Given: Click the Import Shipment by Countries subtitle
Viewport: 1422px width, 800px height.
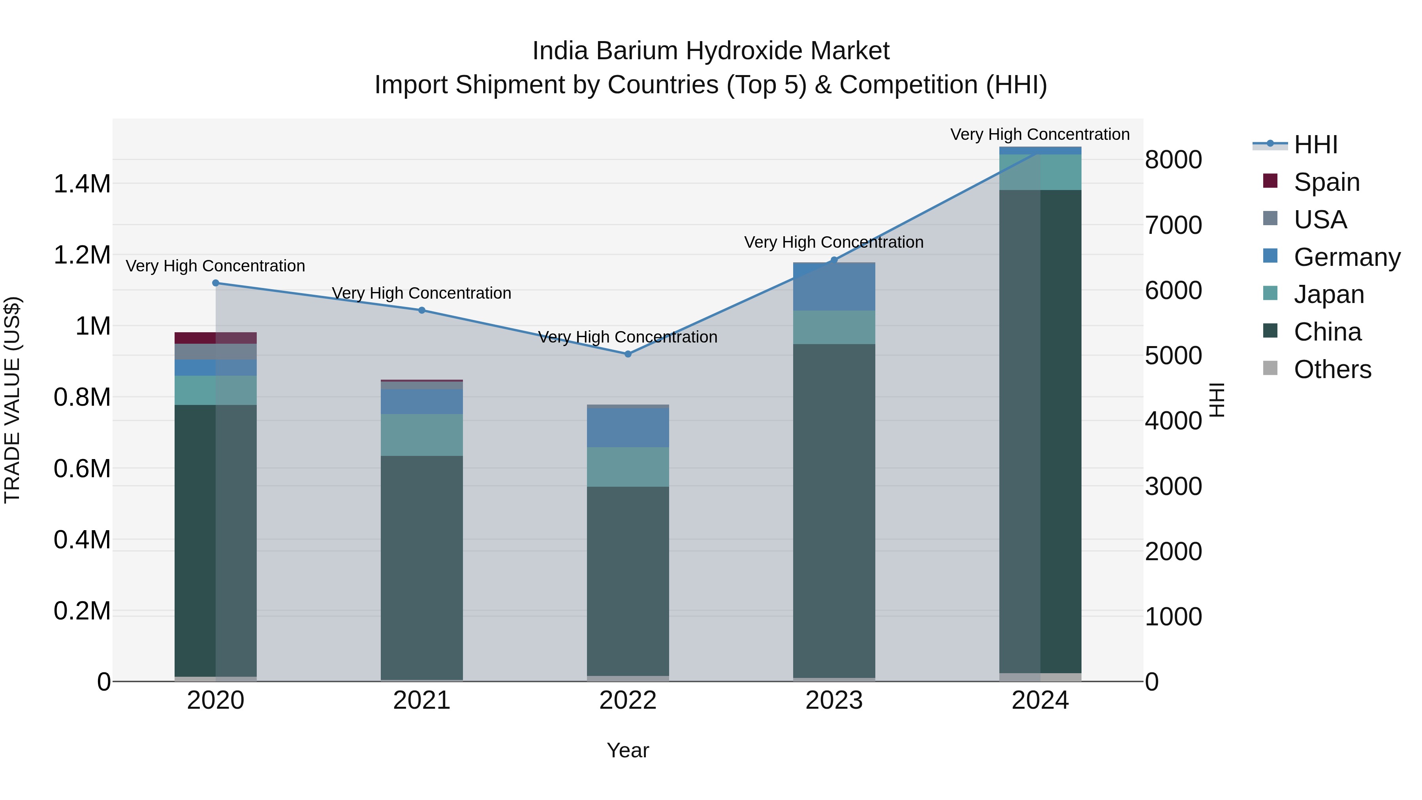Looking at the screenshot, I should click(711, 85).
